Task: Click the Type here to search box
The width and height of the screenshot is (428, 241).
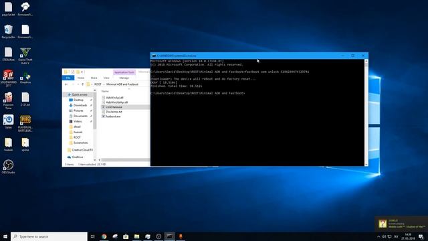Action: point(49,236)
